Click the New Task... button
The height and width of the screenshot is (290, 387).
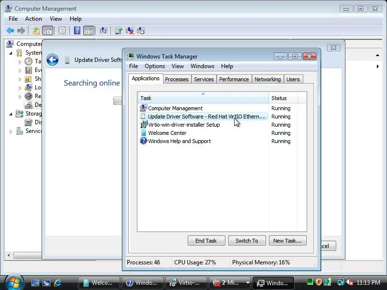click(x=287, y=241)
